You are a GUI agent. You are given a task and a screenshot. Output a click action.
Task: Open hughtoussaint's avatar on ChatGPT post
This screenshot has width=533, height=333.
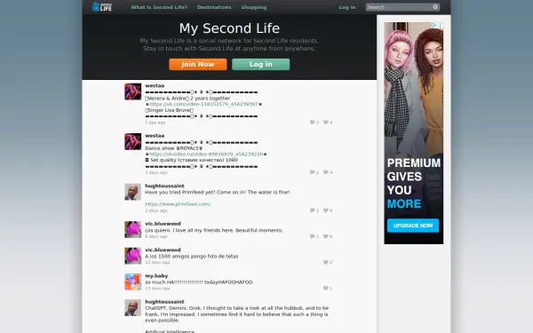coord(132,307)
